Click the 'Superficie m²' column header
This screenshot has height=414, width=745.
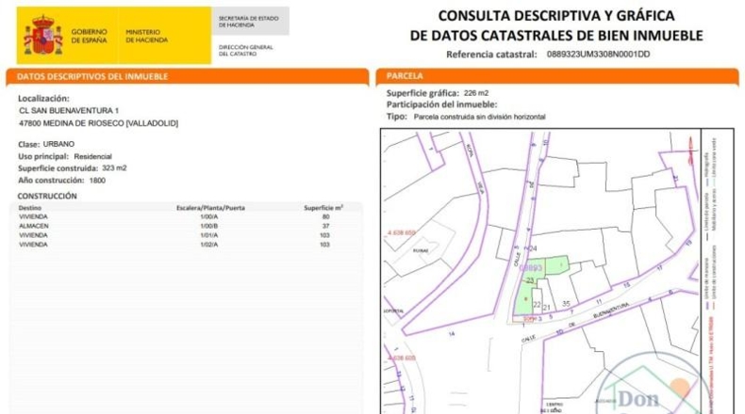(x=323, y=208)
